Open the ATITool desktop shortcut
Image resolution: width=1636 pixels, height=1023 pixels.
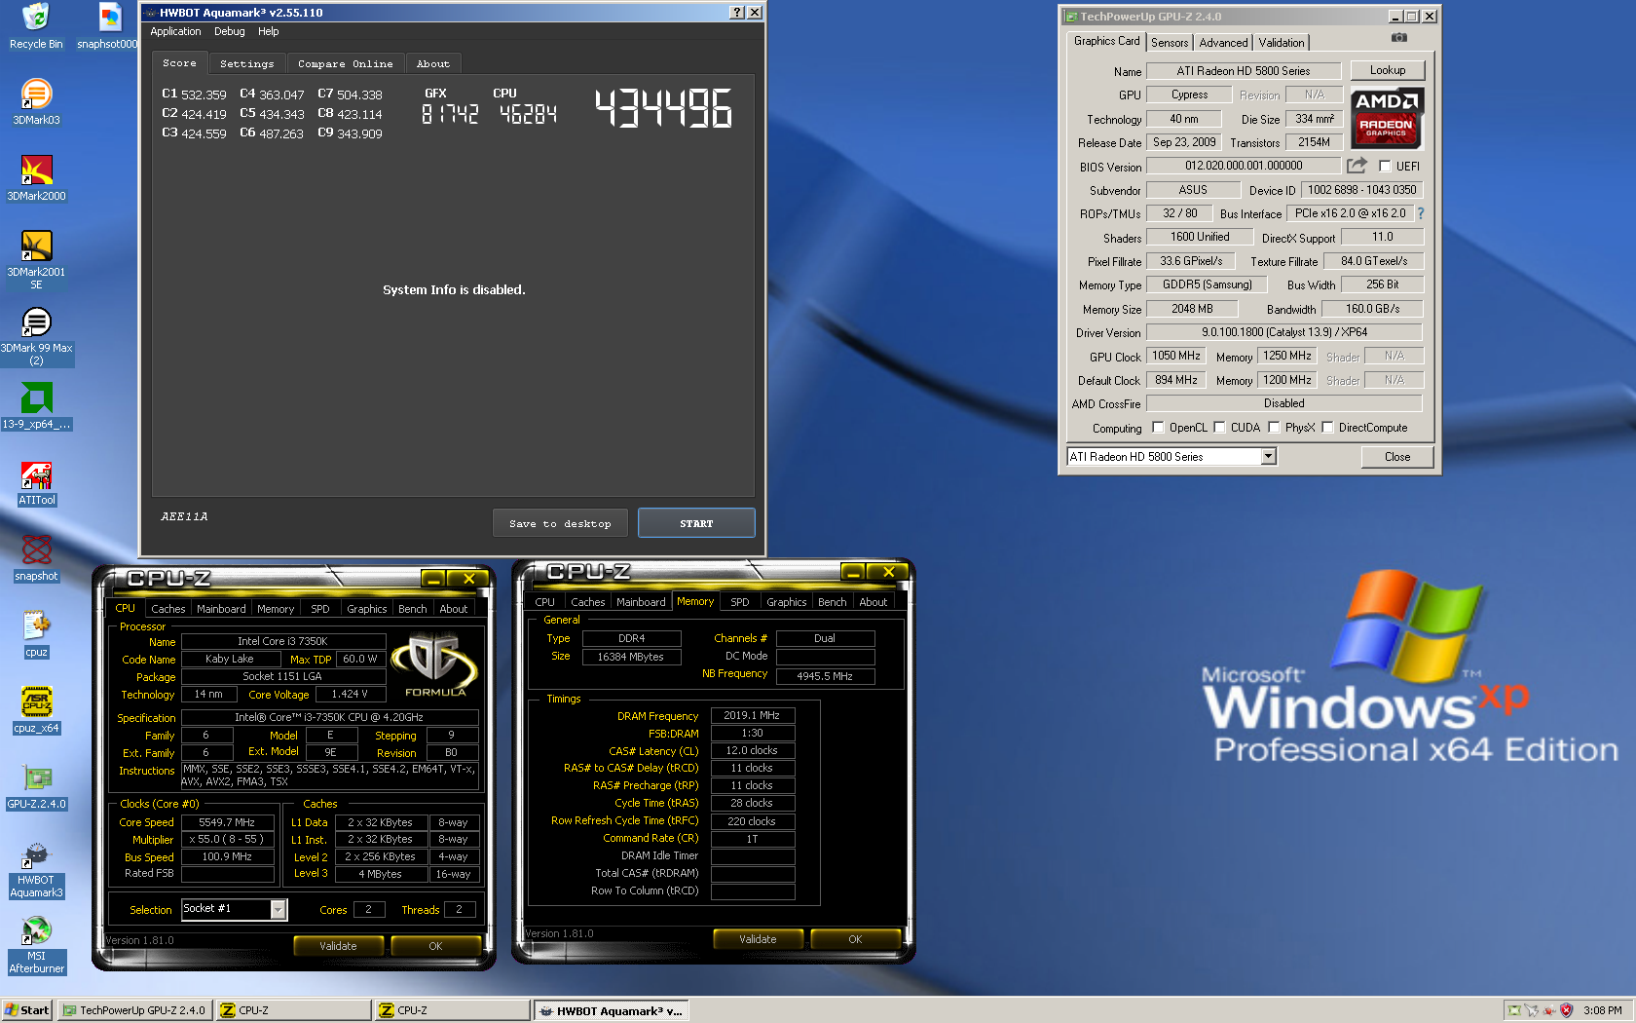pyautogui.click(x=36, y=482)
